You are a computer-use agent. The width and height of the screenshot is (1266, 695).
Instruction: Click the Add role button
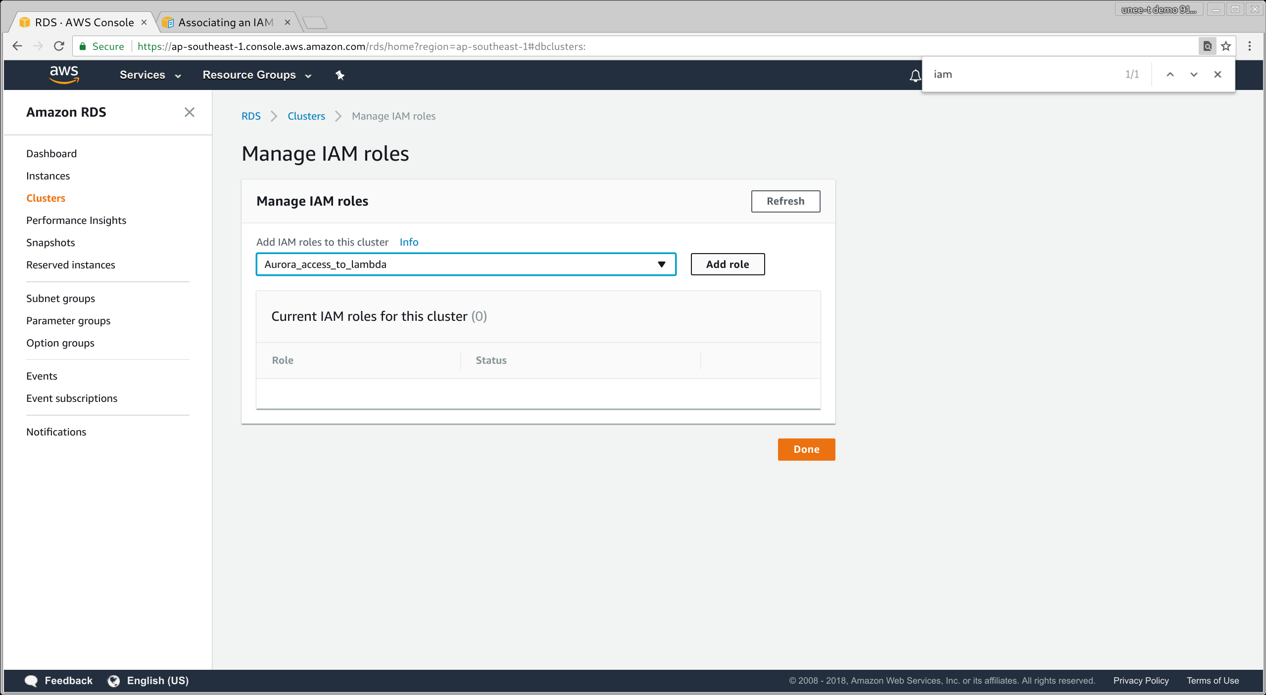pyautogui.click(x=727, y=264)
